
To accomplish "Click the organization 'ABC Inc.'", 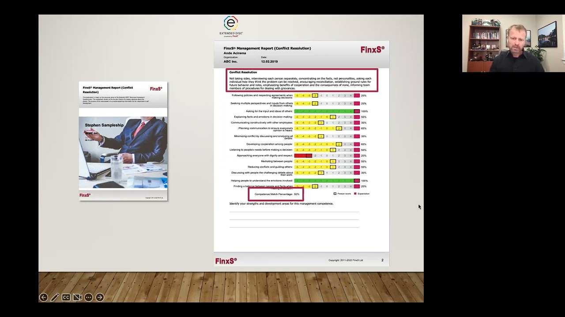I will (230, 62).
